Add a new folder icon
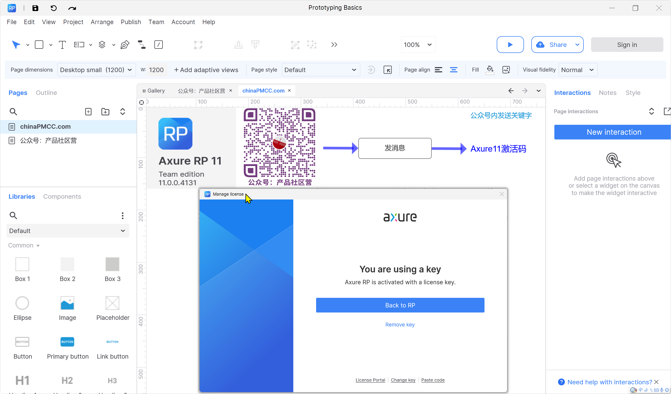Screen dimensions: 671x394 point(105,112)
